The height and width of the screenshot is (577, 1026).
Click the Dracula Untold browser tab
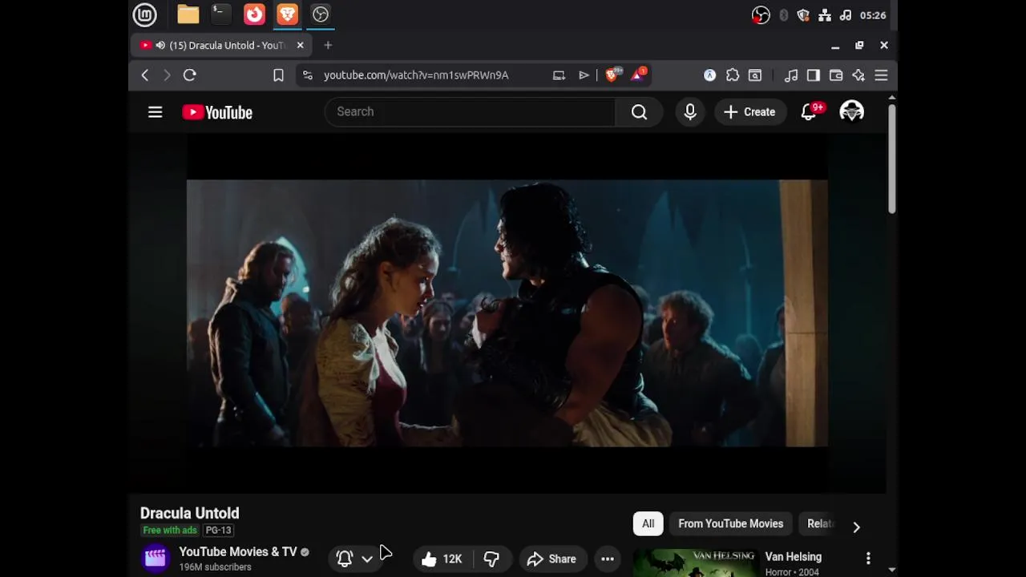click(x=221, y=46)
